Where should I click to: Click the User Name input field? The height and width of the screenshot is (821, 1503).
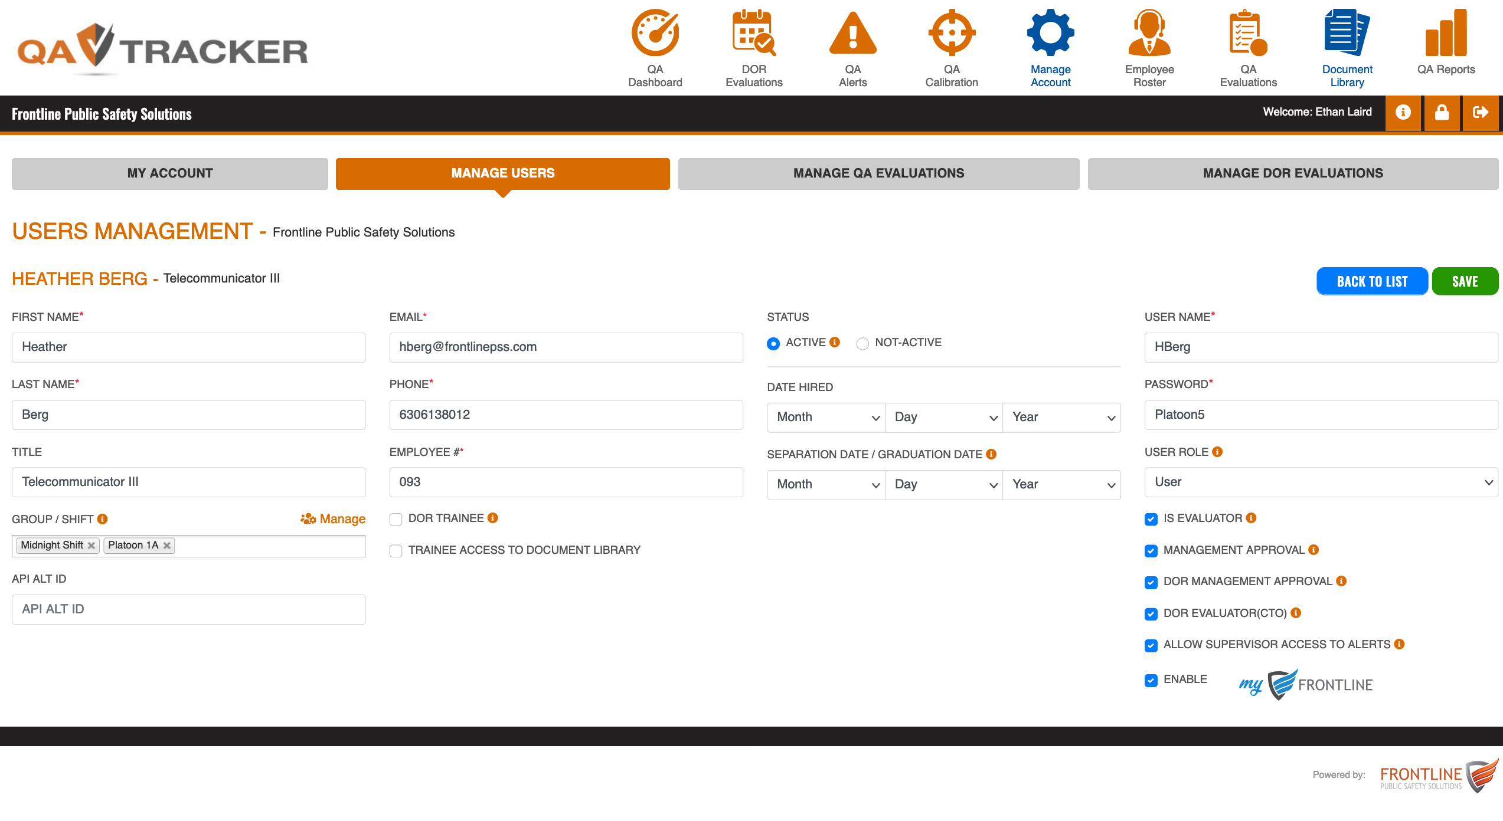[x=1321, y=347]
